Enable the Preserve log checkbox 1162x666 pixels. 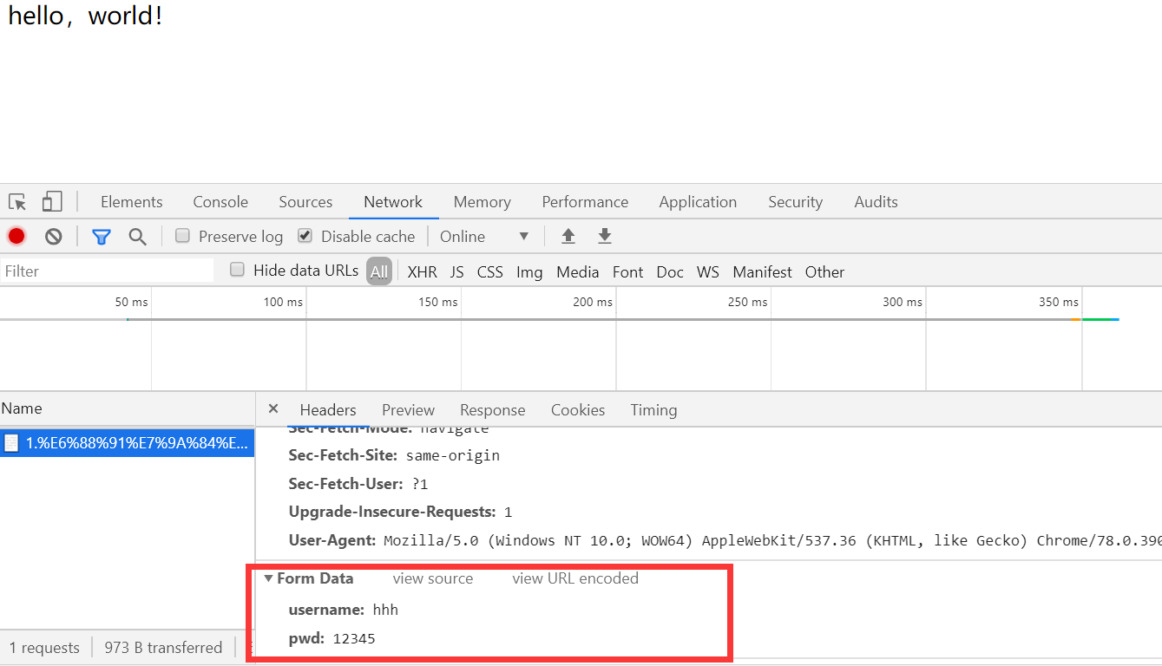point(182,235)
